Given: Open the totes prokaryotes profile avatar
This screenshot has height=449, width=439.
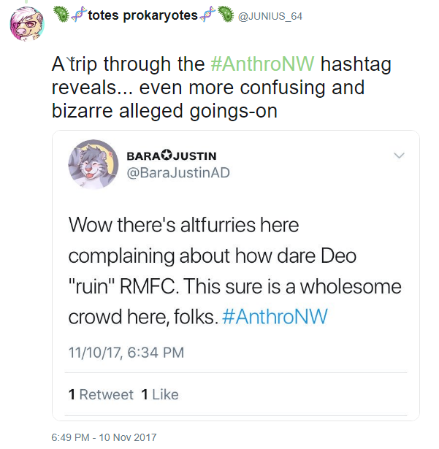Looking at the screenshot, I should click(26, 24).
